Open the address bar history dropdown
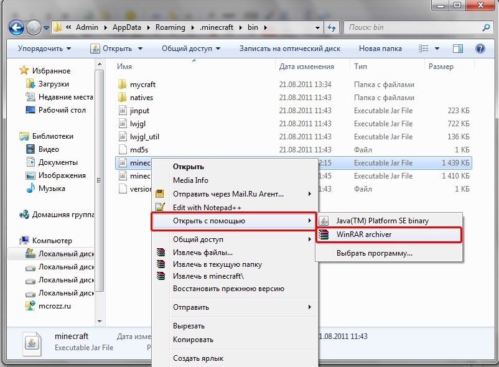 pos(317,27)
